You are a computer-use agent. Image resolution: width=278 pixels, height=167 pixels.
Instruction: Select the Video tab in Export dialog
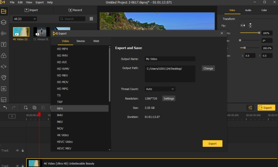tap(65, 41)
